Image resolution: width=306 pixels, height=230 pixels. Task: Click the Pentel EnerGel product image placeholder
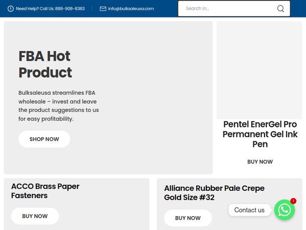coord(259,70)
